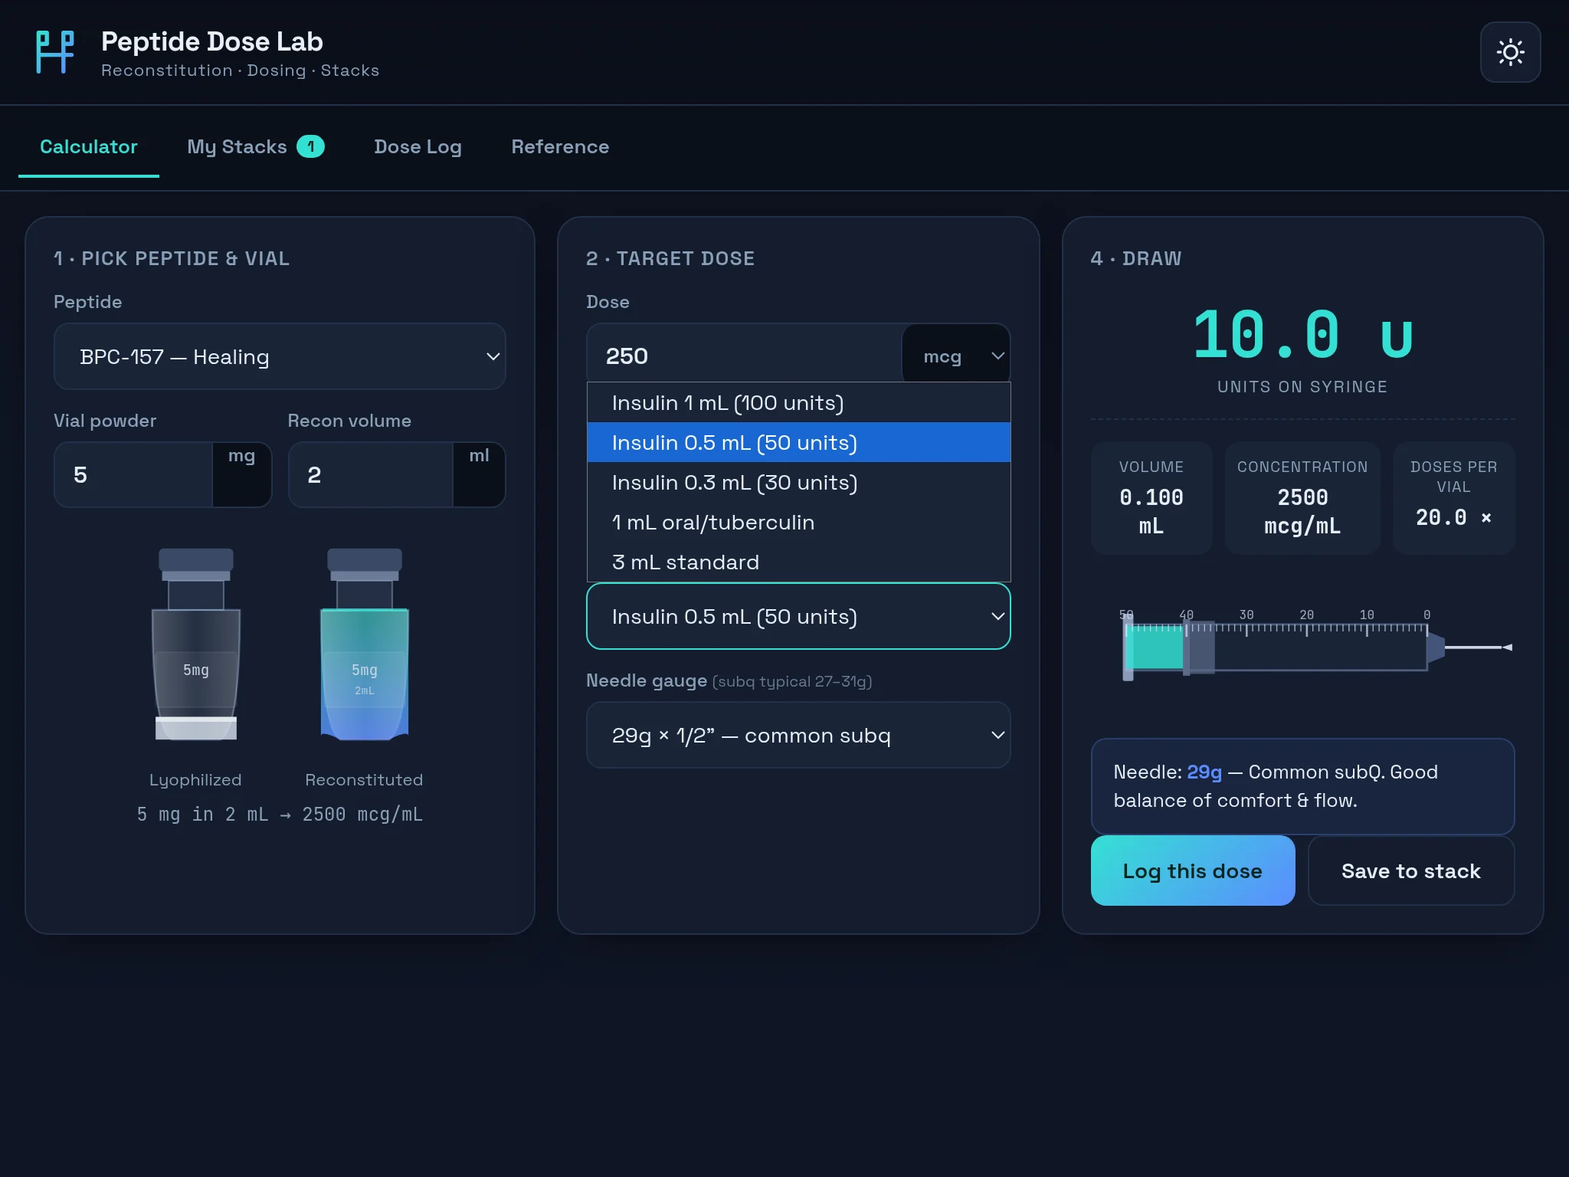
Task: Click the Peptide Dose Lab logo icon
Action: 55,52
